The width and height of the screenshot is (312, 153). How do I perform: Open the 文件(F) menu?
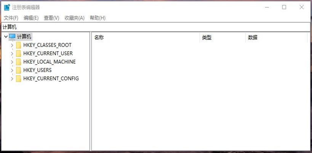[11, 18]
